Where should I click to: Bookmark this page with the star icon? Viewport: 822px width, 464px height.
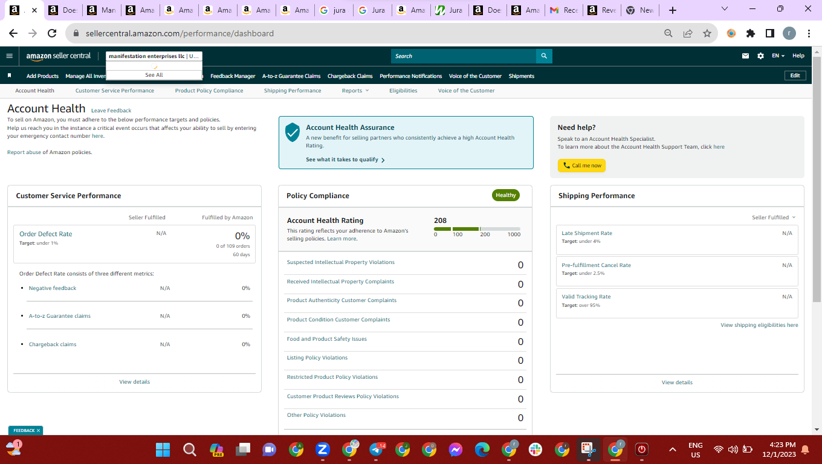[707, 33]
